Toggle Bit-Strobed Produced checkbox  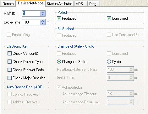(x=59, y=35)
